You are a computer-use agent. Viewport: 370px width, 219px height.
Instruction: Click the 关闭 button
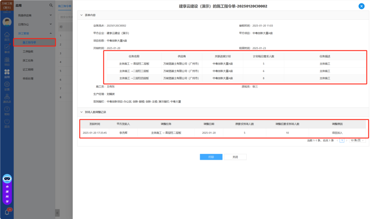pos(235,157)
